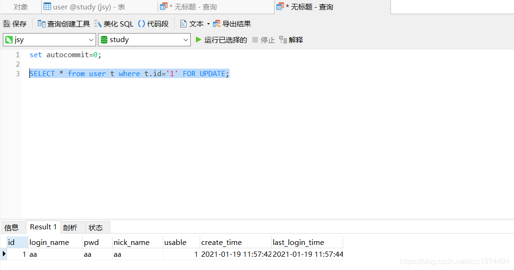Click the Beautify SQL icon

pyautogui.click(x=97, y=24)
